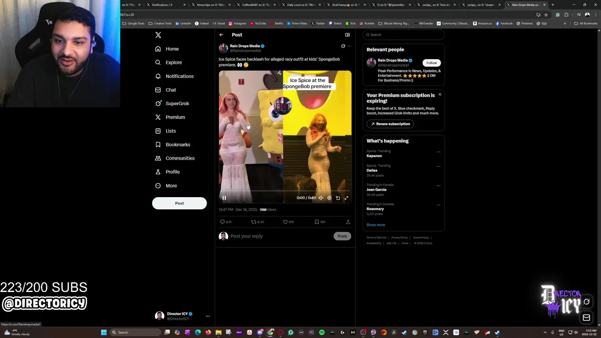Bookmark the post

(316, 222)
